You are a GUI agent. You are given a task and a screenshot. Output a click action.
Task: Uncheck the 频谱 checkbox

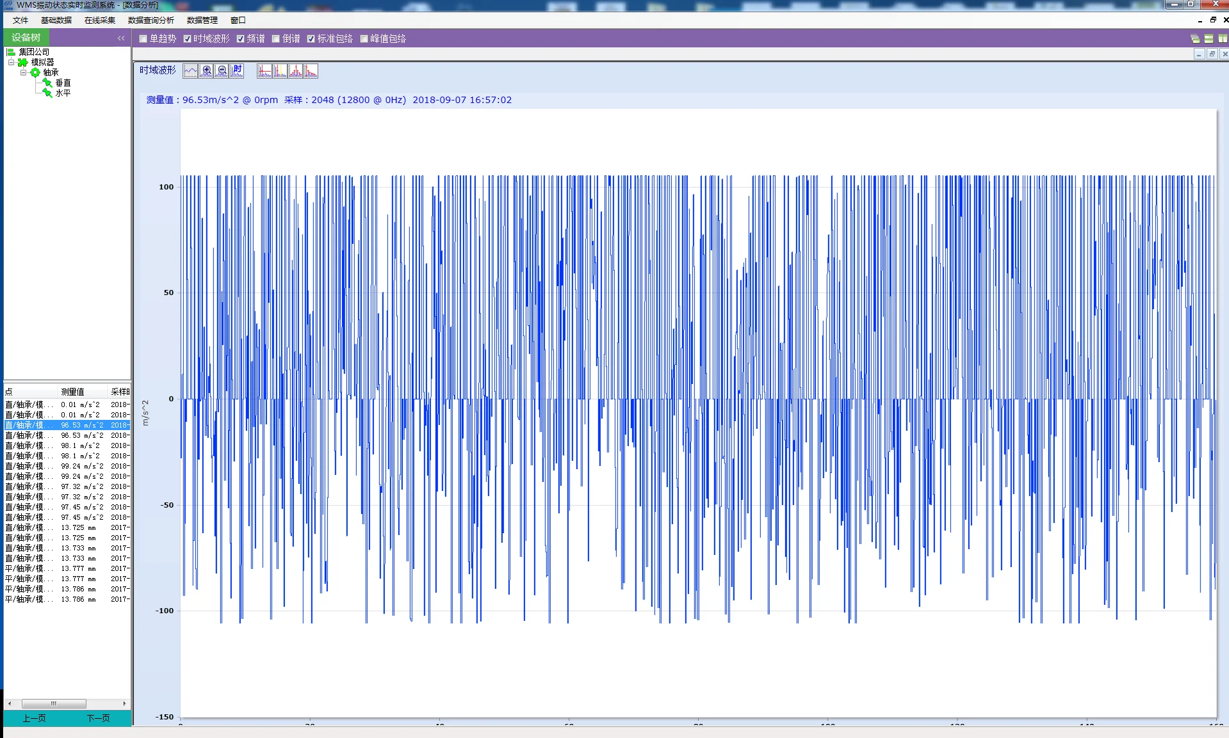[240, 38]
